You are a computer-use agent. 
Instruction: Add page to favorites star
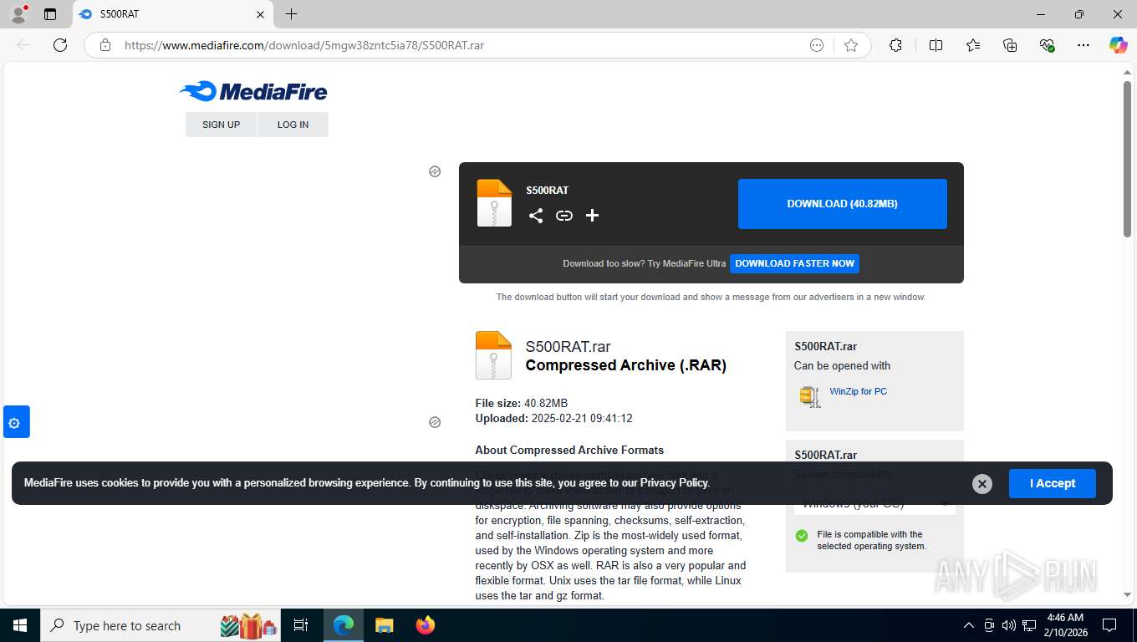click(x=851, y=45)
